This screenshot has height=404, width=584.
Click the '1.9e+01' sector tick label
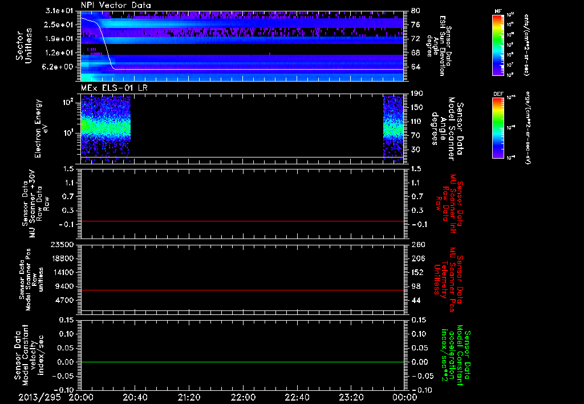click(x=59, y=39)
